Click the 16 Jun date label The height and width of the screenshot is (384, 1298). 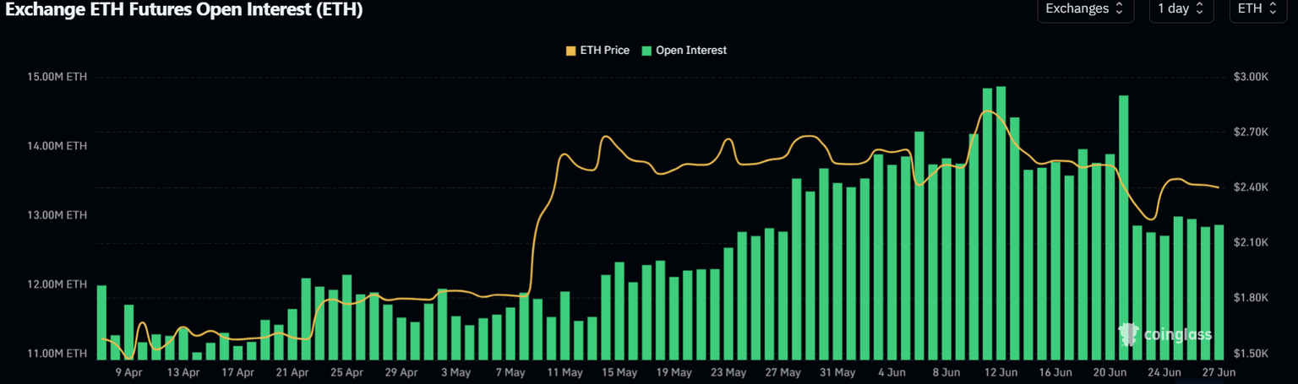point(1055,372)
